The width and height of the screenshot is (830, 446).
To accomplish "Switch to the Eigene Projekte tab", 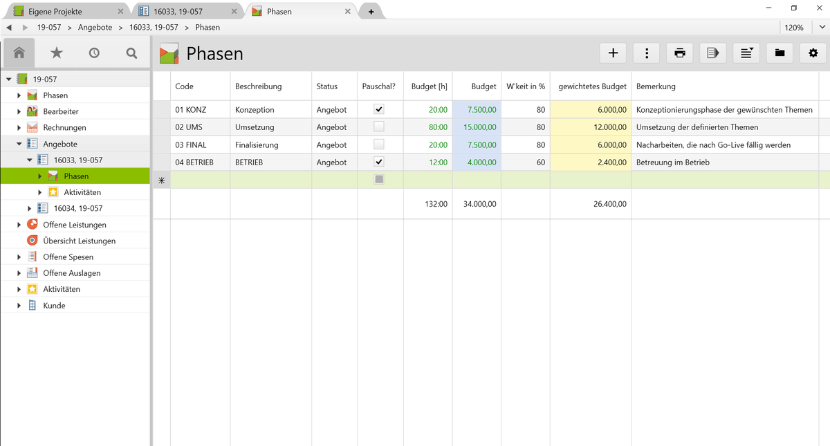I will 55,12.
